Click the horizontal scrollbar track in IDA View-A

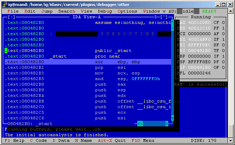tap(154, 124)
